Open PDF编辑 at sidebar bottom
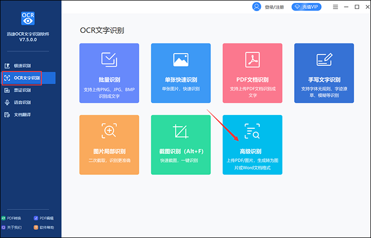 (44, 218)
